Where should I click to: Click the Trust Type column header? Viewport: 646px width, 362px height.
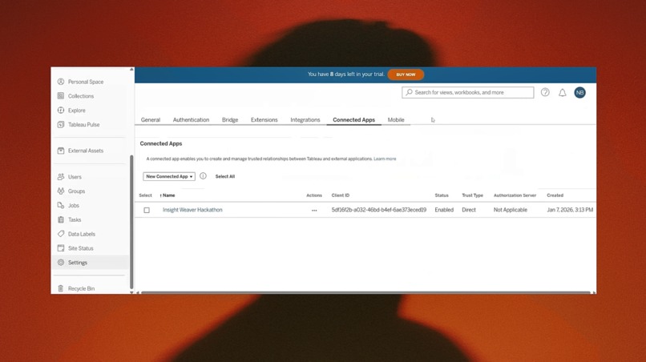click(473, 195)
